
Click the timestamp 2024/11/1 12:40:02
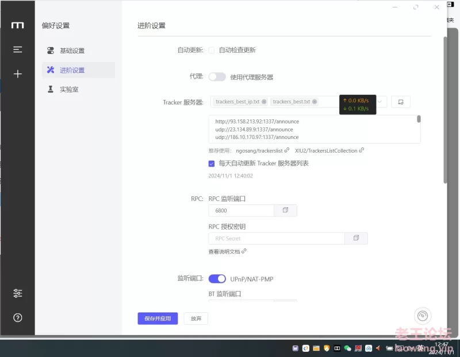[231, 176]
